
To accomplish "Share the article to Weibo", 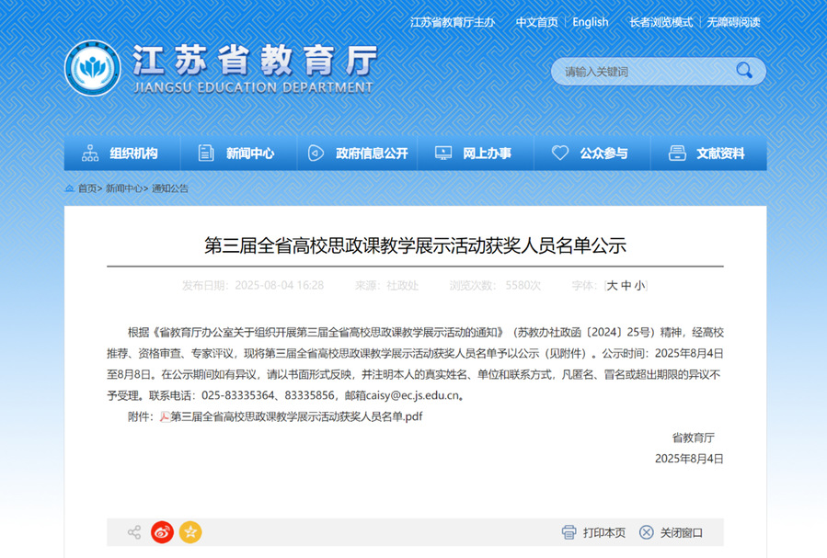I will tap(163, 532).
